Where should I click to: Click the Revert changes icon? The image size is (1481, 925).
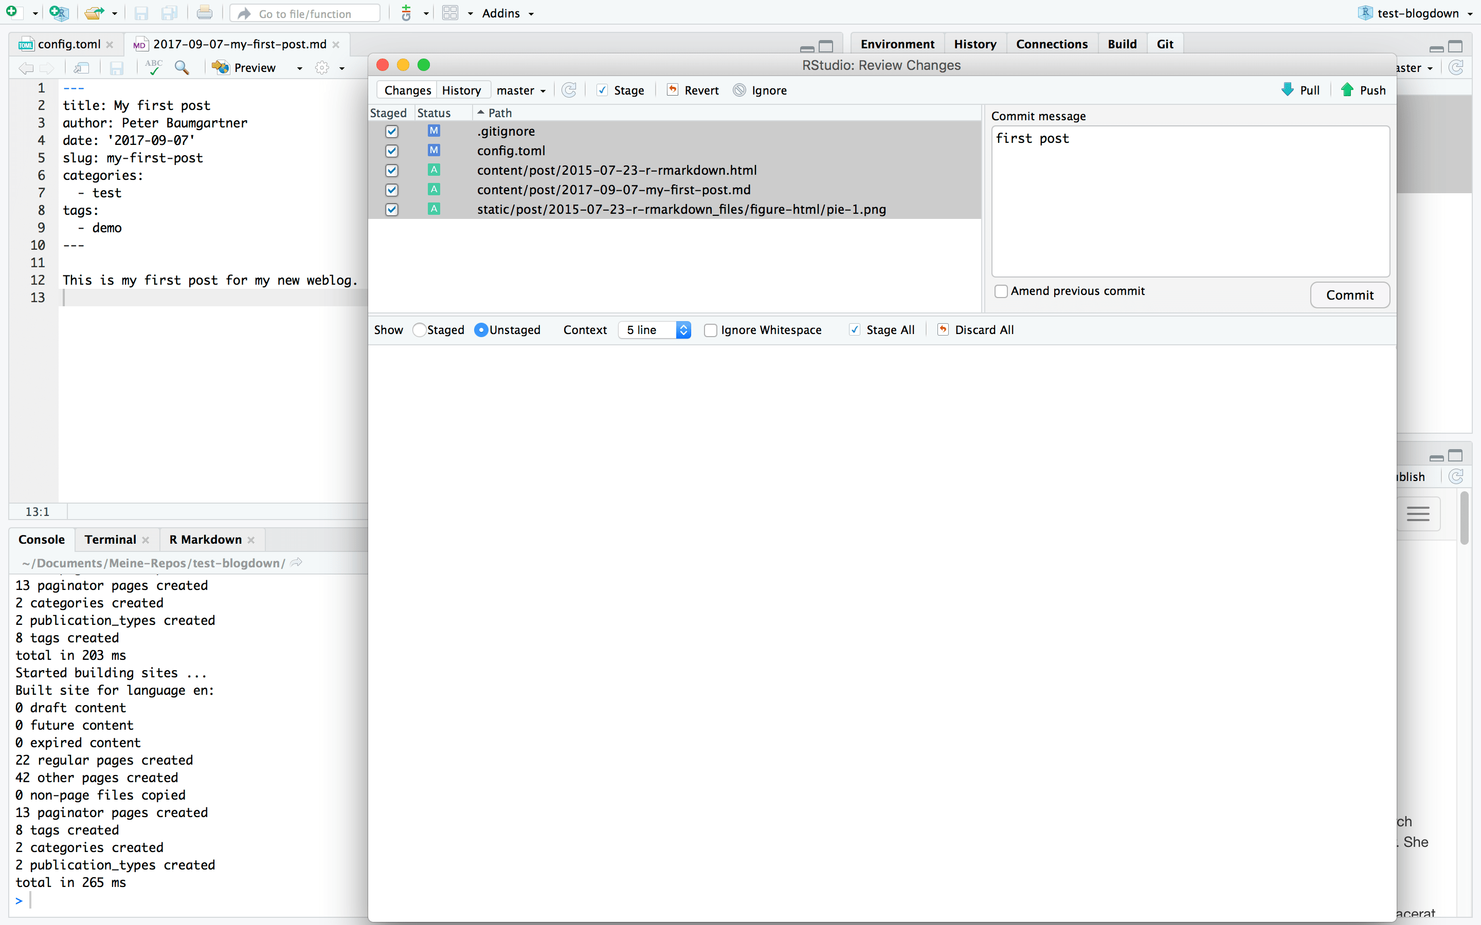point(673,90)
